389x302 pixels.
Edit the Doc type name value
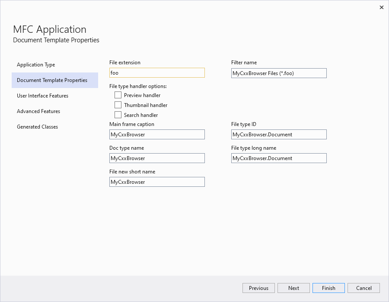(157, 158)
